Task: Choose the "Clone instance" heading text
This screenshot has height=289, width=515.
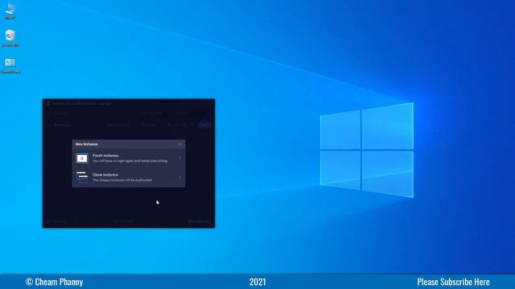Action: [x=105, y=175]
